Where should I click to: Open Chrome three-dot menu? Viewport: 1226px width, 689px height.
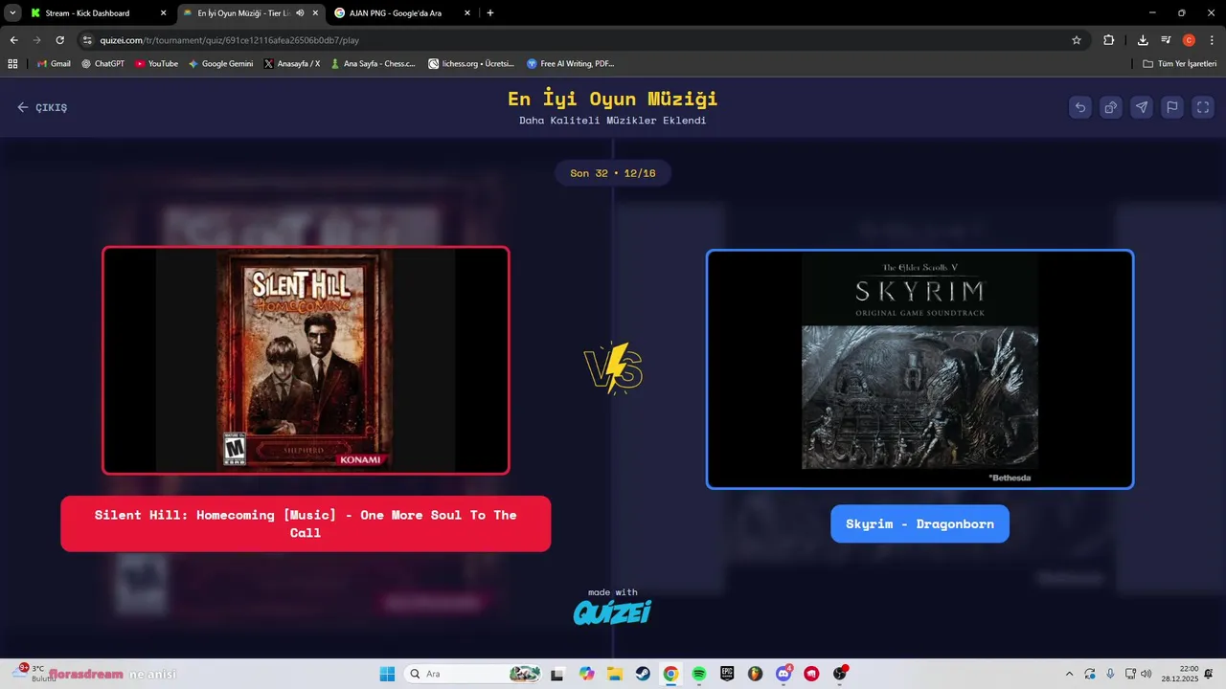(x=1212, y=40)
